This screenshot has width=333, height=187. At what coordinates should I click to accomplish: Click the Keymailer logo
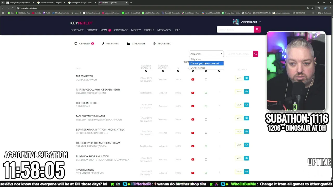[x=81, y=23]
